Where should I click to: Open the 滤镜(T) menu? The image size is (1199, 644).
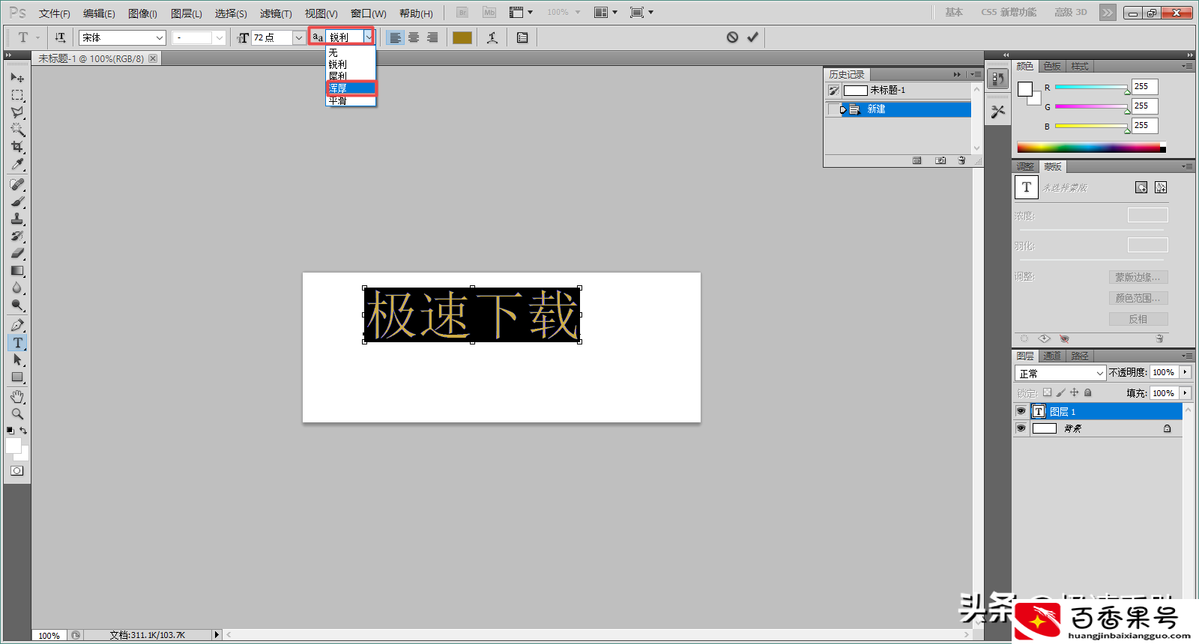click(x=276, y=13)
